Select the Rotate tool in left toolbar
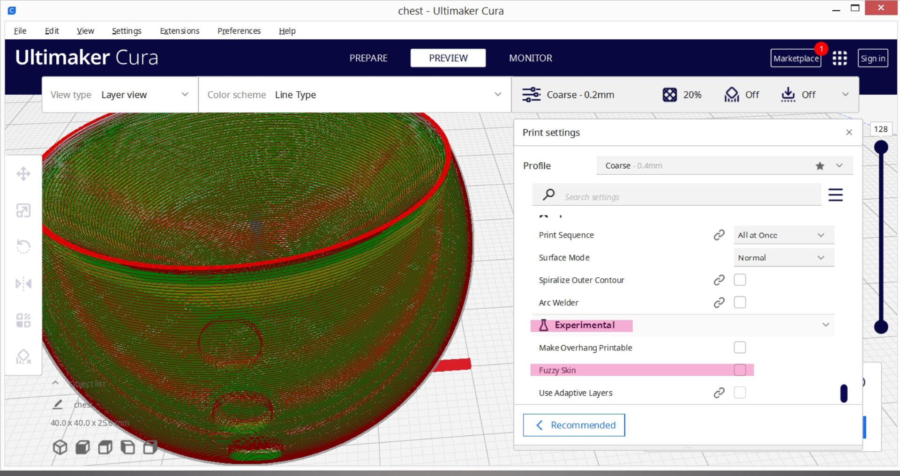The image size is (900, 476). [23, 246]
